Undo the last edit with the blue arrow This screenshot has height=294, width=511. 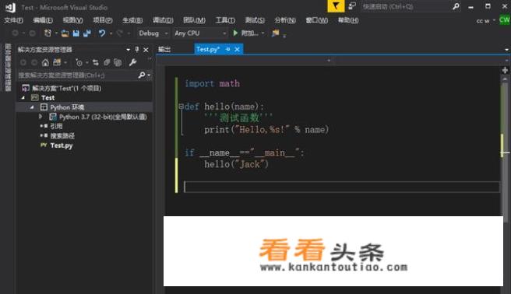[x=102, y=33]
